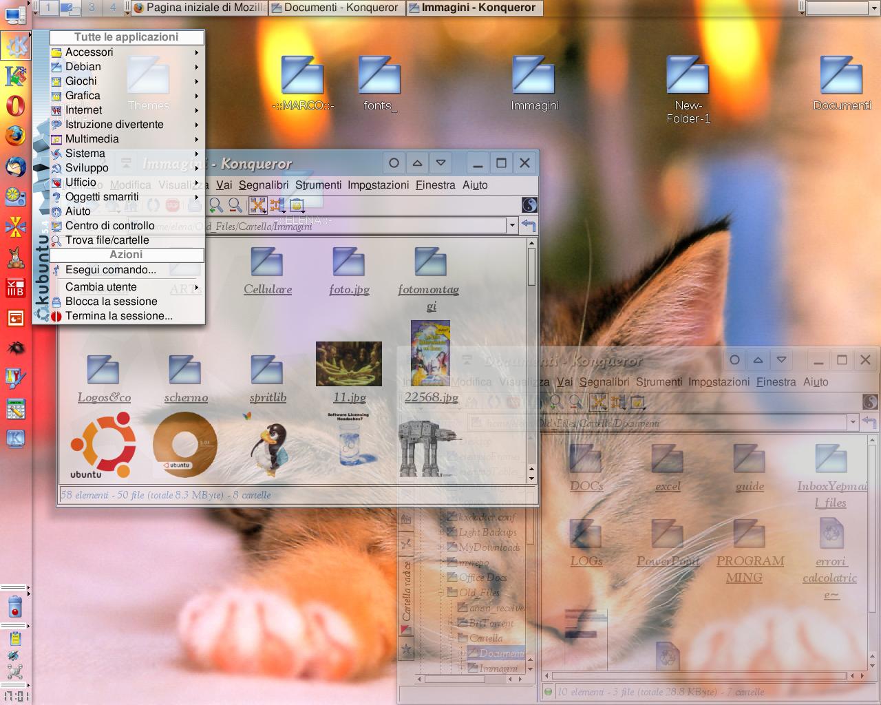
Task: Click red trash applet in side panel
Action: [15, 607]
